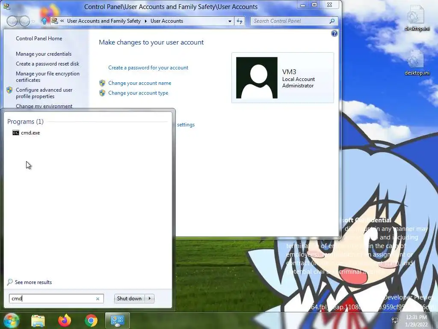
Task: Open Change your account name link
Action: tap(140, 83)
